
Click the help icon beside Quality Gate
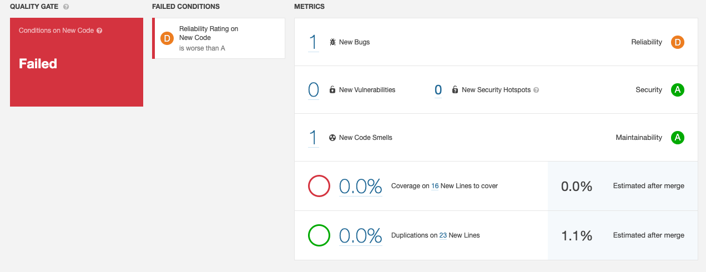coord(66,7)
